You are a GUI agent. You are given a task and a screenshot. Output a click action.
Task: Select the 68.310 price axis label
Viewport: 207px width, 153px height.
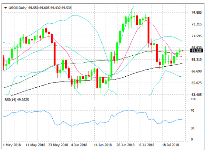click(196, 59)
